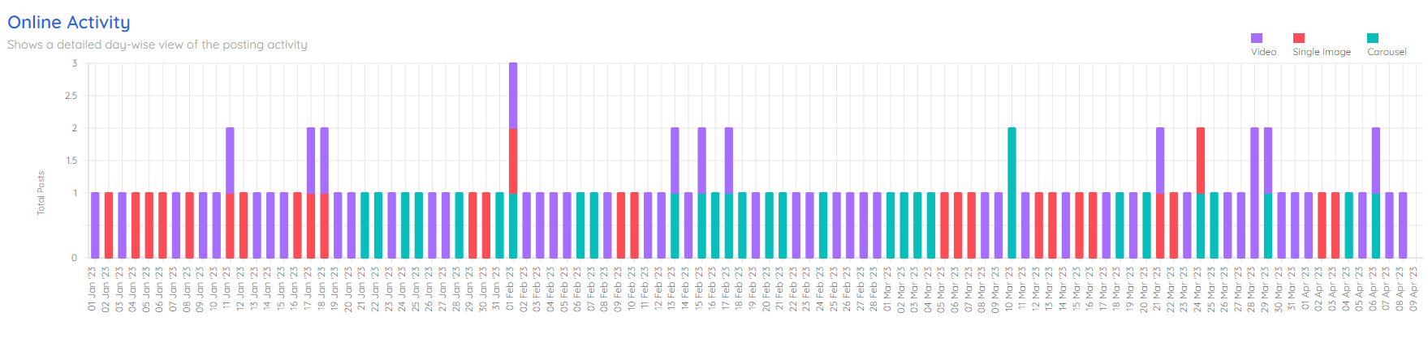Select the red bottom segment of the 11 Jan bar
Viewport: 1428px width, 347px height.
pos(230,225)
